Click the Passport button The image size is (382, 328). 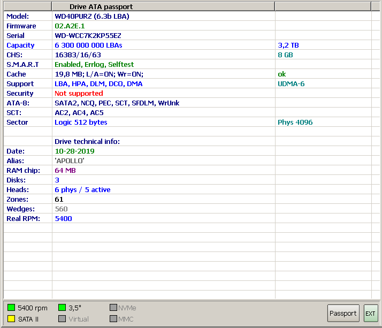click(x=343, y=313)
